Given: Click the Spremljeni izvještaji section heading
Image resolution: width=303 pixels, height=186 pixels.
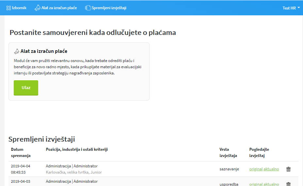Looking at the screenshot, I should pos(41,139).
